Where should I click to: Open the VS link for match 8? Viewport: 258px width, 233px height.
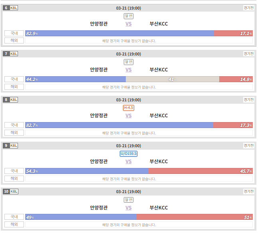click(129, 116)
